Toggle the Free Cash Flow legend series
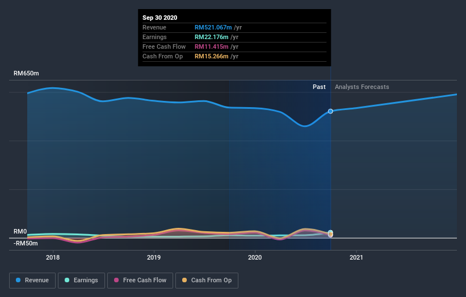 point(140,281)
